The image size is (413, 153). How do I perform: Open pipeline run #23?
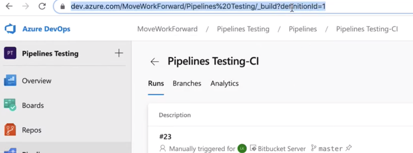pyautogui.click(x=165, y=137)
